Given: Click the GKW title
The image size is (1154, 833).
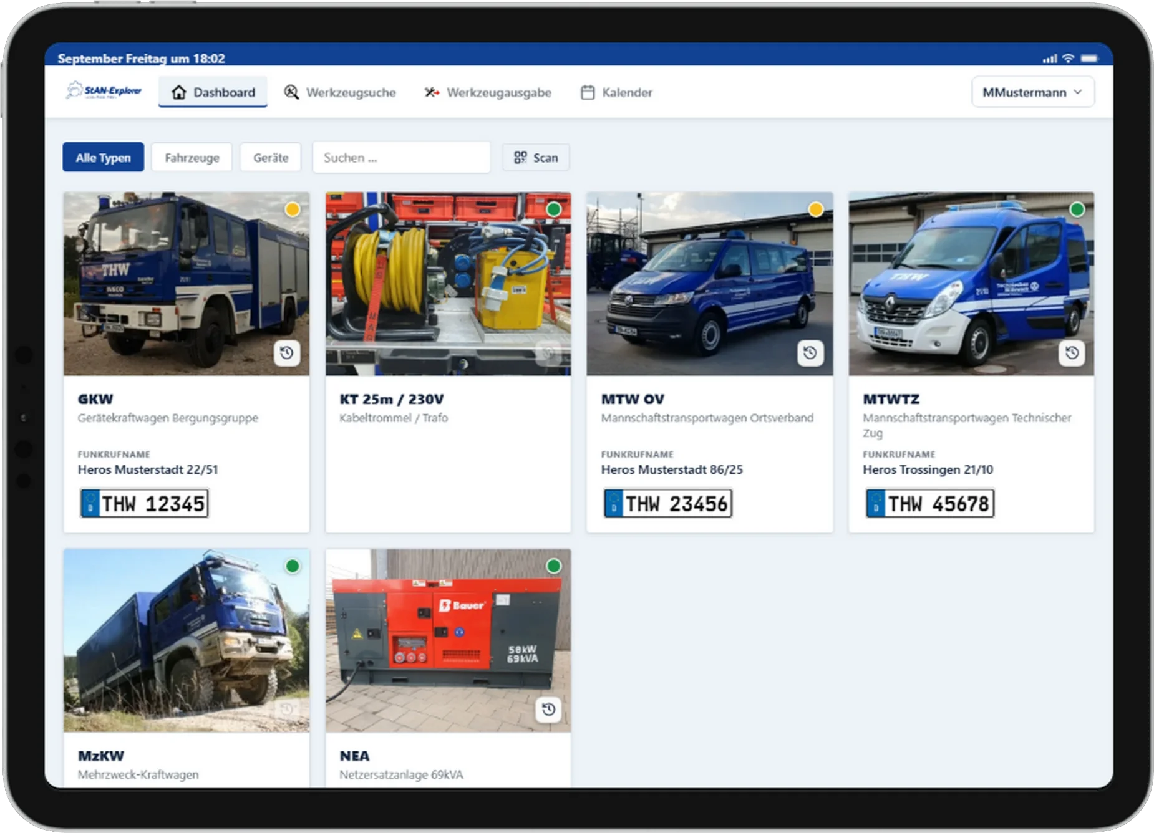Looking at the screenshot, I should [95, 399].
